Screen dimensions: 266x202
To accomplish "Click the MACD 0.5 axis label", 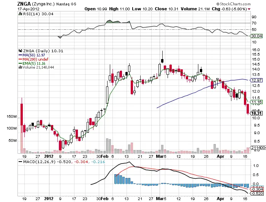I will (255, 175).
